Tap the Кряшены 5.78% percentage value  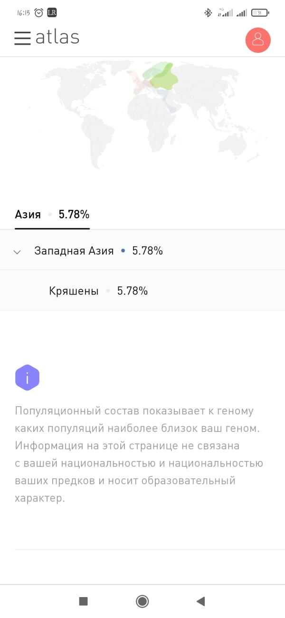pyautogui.click(x=133, y=291)
